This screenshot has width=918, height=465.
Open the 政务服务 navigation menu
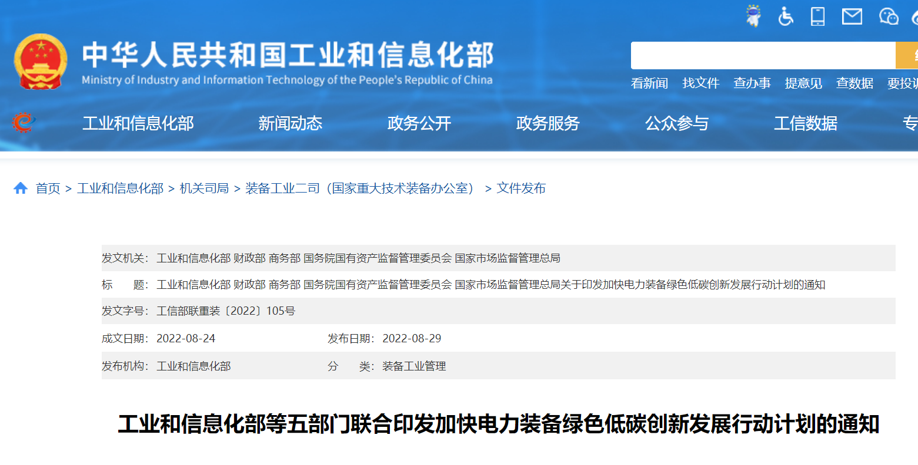548,123
